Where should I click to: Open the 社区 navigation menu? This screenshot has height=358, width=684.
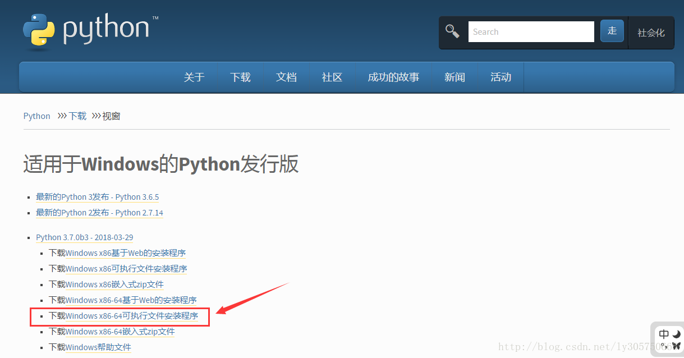(332, 77)
